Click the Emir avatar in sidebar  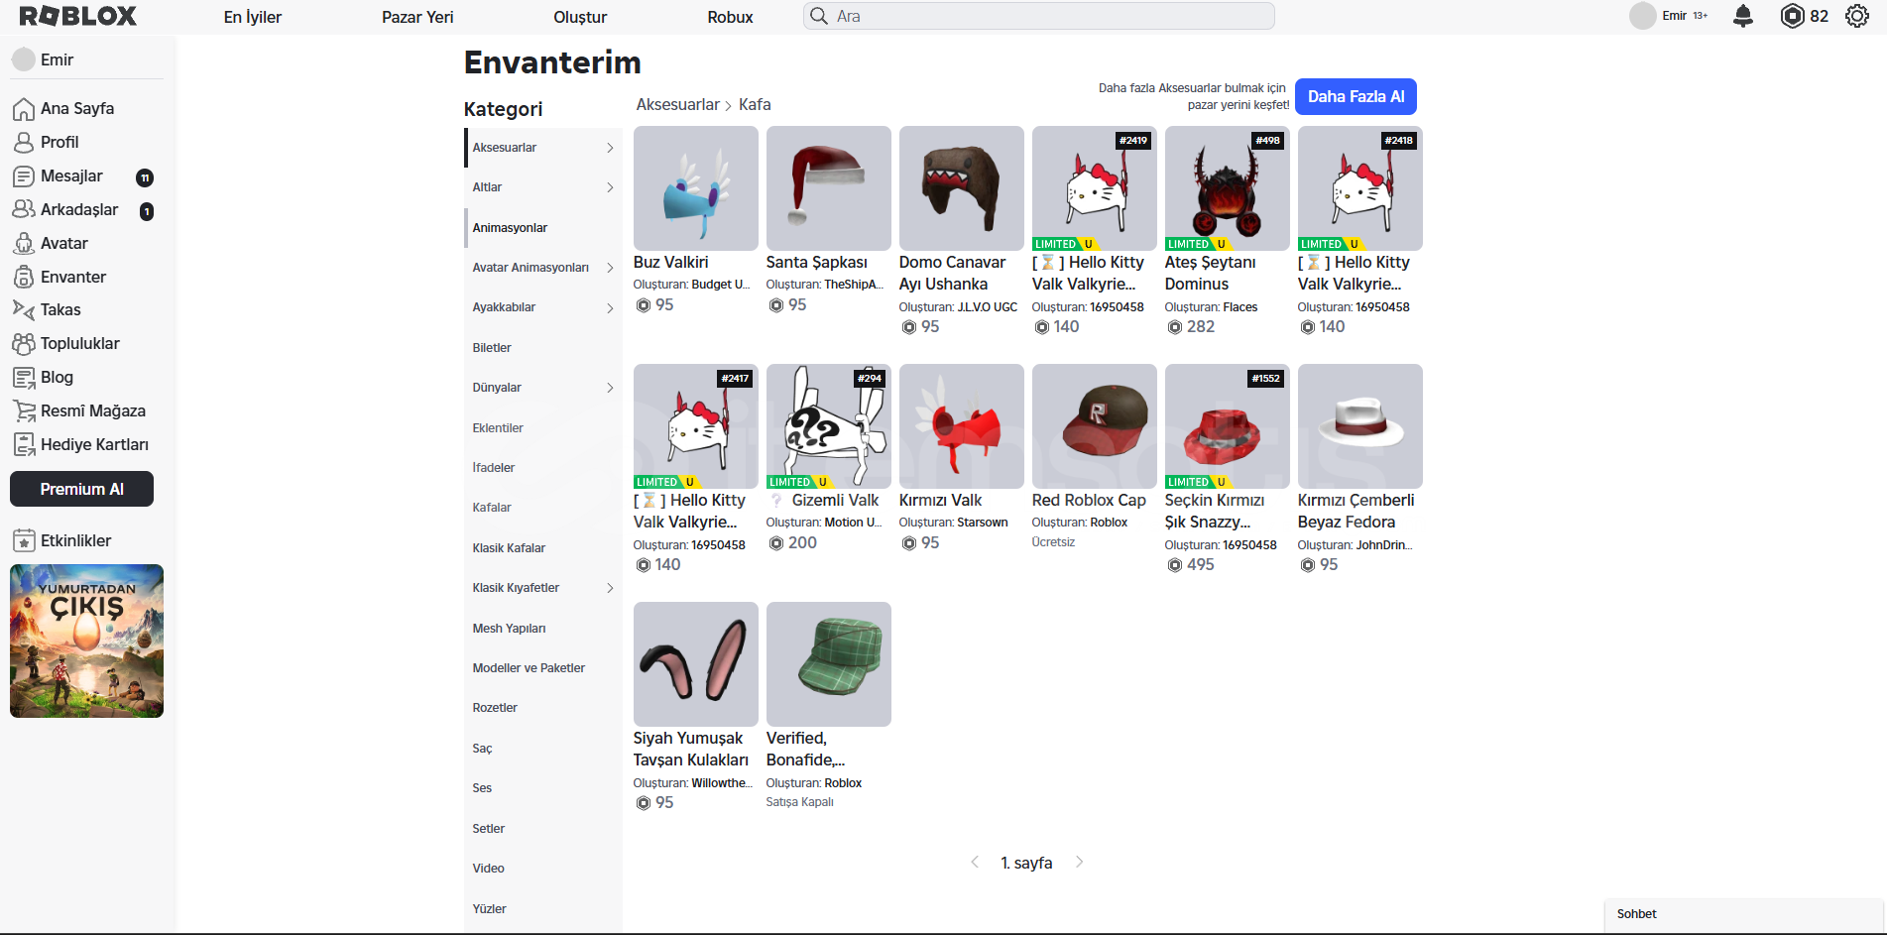click(24, 59)
